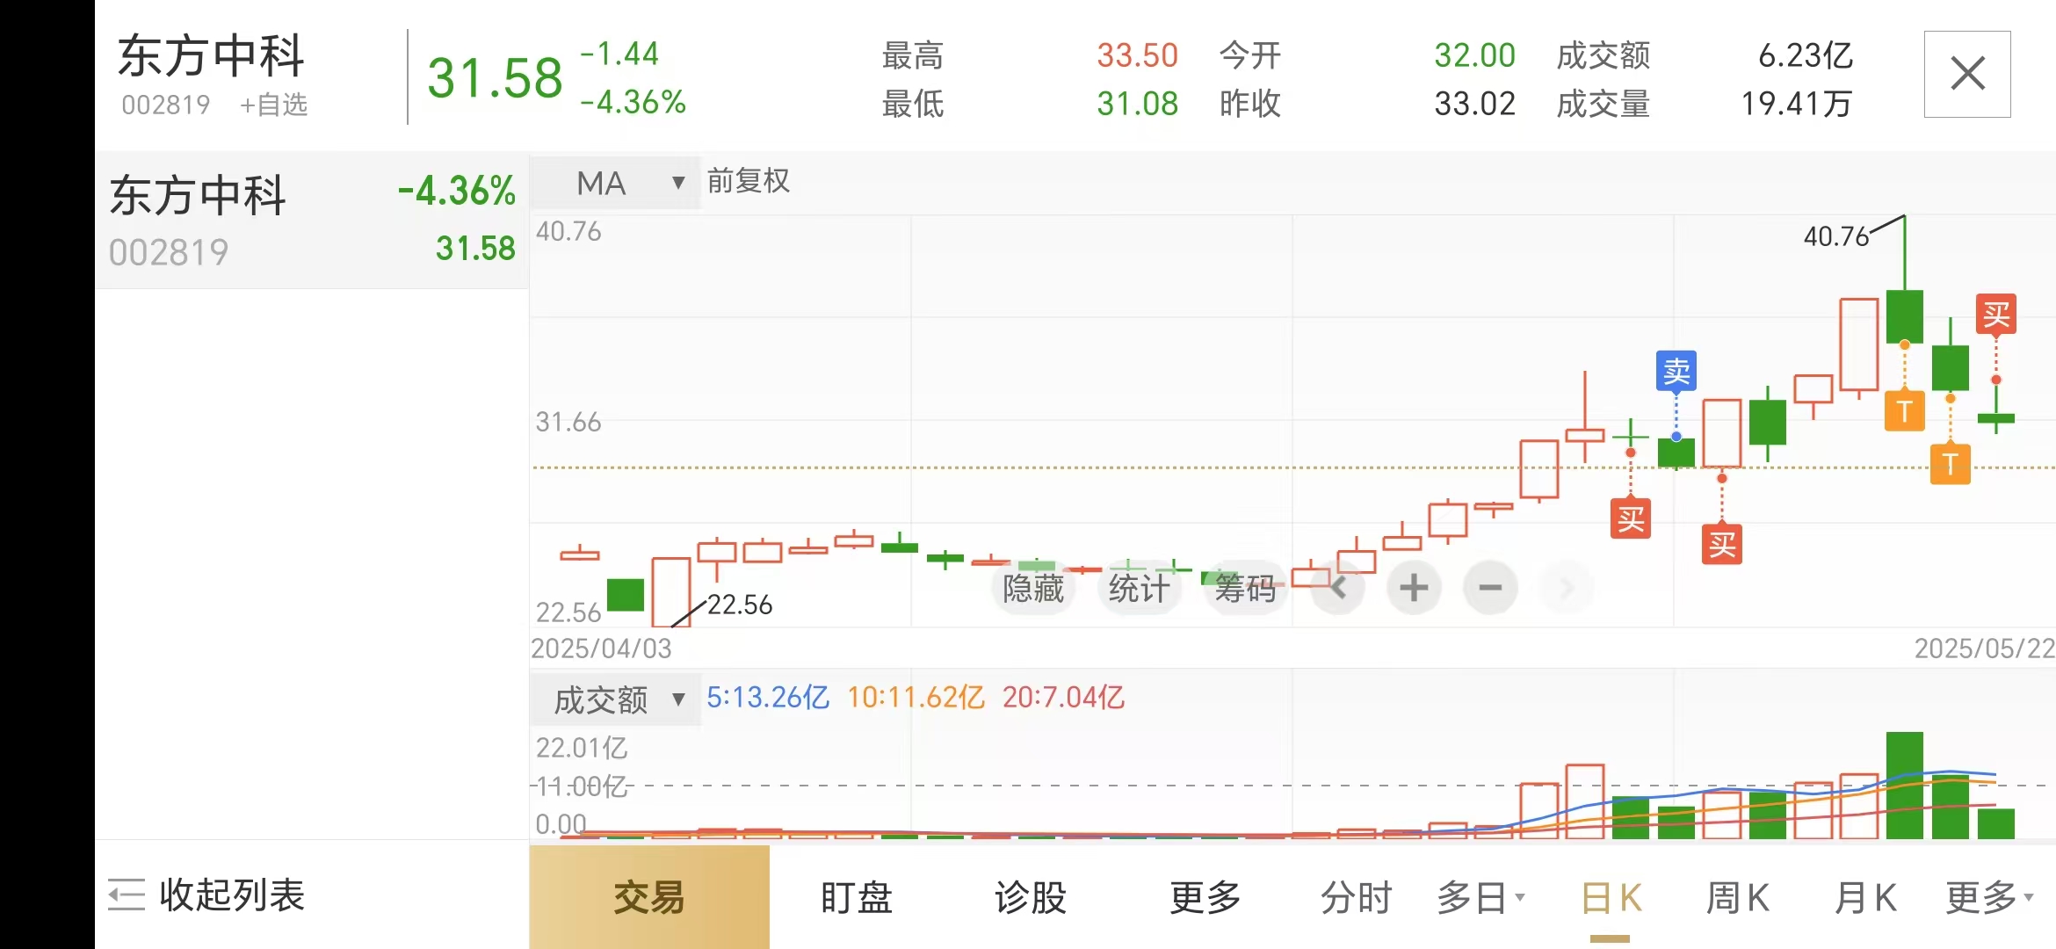Screen dimensions: 2056x949
Task: Expand the 更多 period dropdown at far right
Action: (1990, 897)
